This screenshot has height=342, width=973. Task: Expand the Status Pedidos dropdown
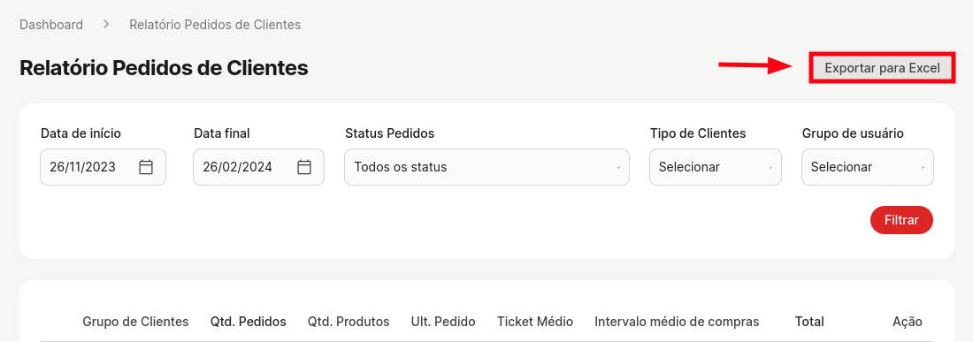click(486, 167)
